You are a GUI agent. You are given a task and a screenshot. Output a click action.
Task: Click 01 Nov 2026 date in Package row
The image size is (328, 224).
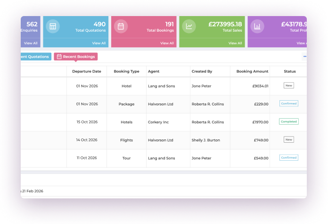pyautogui.click(x=87, y=104)
